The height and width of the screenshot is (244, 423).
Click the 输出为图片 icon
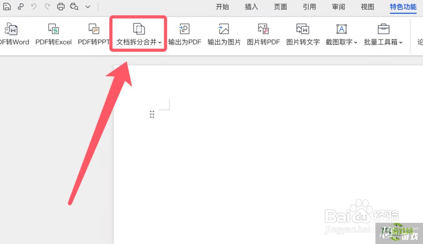click(224, 29)
